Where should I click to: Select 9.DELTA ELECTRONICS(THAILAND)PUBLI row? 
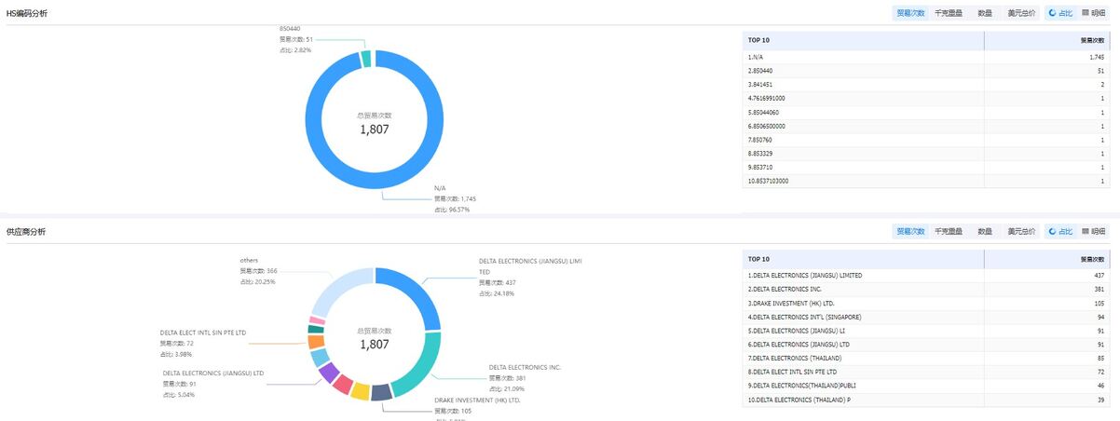(x=925, y=386)
